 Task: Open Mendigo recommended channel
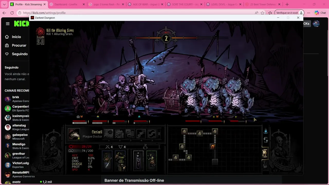pos(16,146)
